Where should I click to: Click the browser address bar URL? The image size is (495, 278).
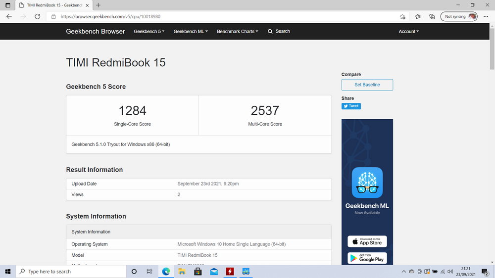pos(110,16)
